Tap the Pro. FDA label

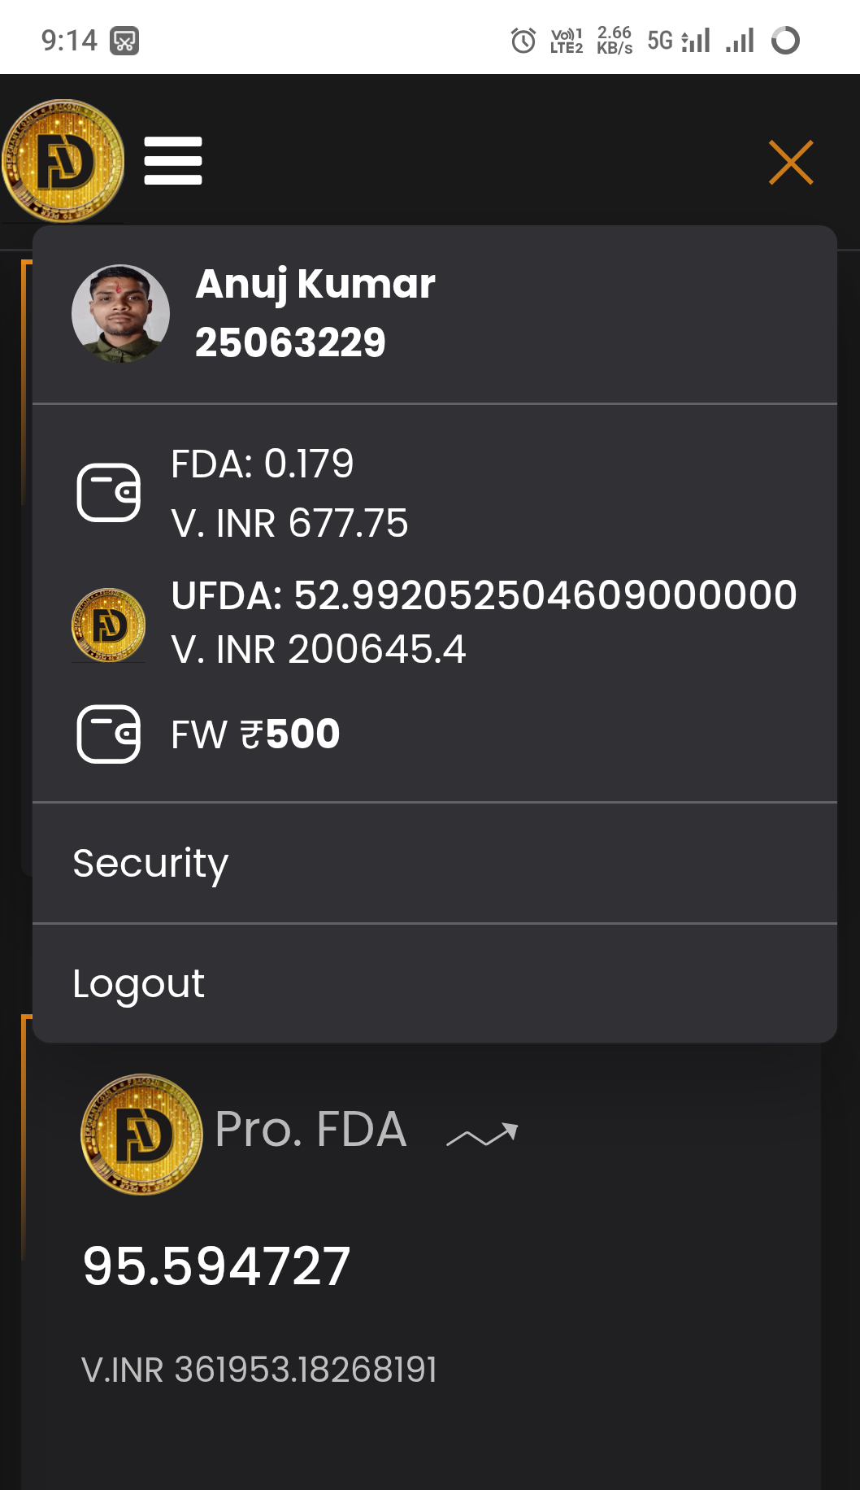click(311, 1129)
